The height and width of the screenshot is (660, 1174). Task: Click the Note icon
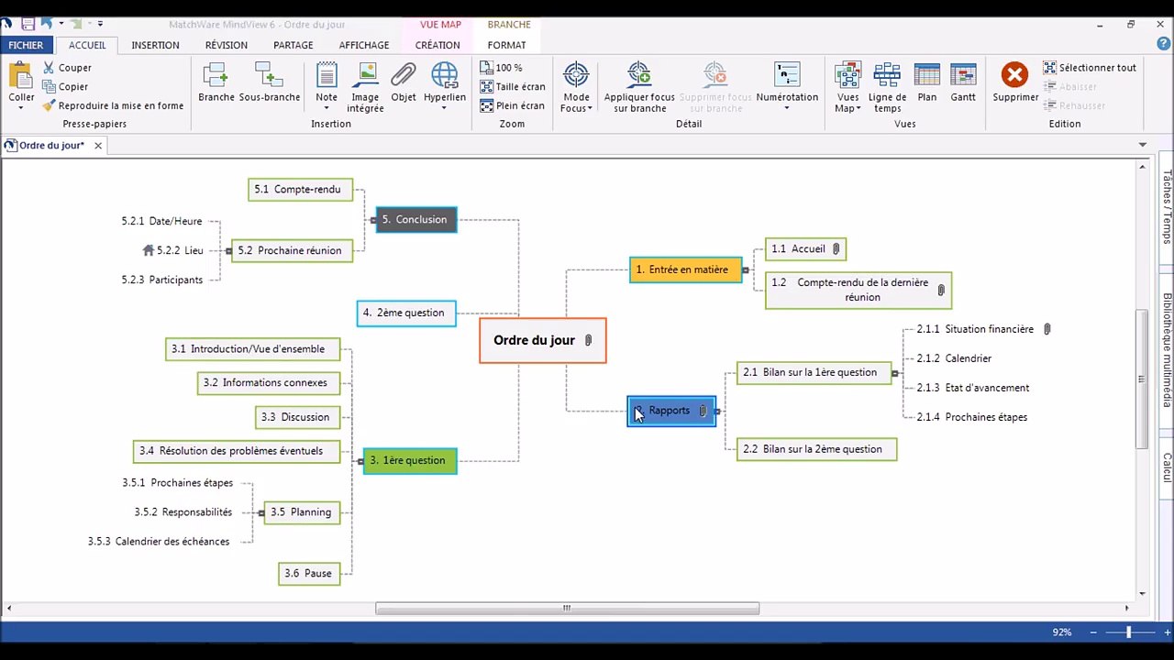(327, 75)
